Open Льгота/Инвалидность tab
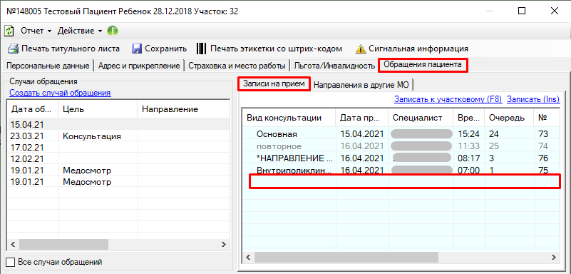Viewport: 571px width, 274px height. 334,66
